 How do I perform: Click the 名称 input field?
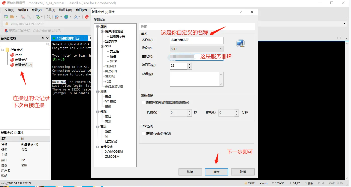197,40
